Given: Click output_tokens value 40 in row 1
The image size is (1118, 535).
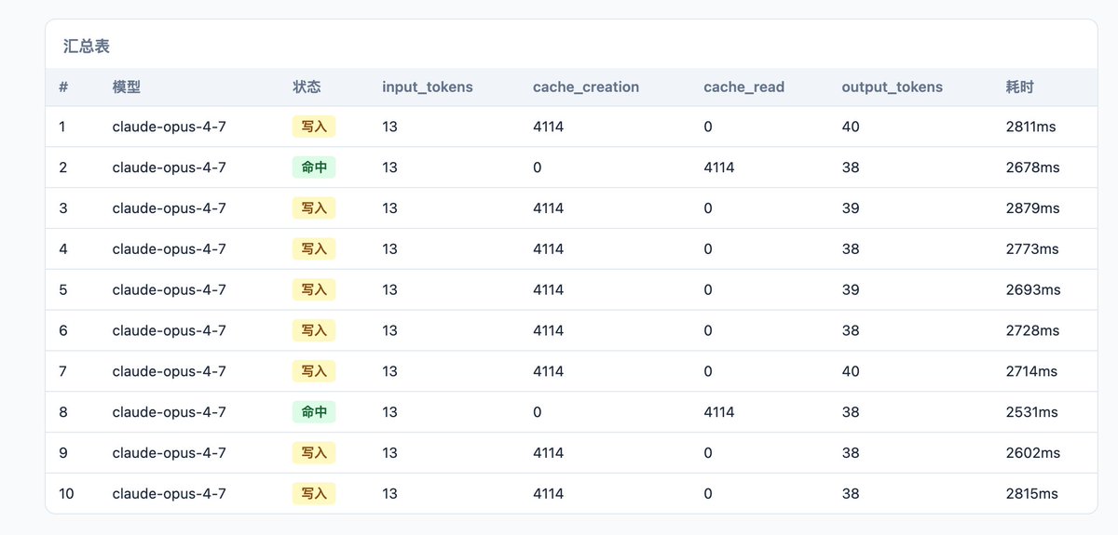Looking at the screenshot, I should [x=851, y=127].
